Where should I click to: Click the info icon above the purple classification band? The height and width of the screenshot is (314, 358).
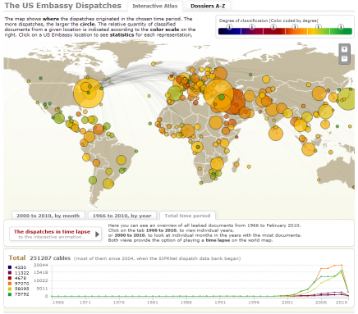252,27
